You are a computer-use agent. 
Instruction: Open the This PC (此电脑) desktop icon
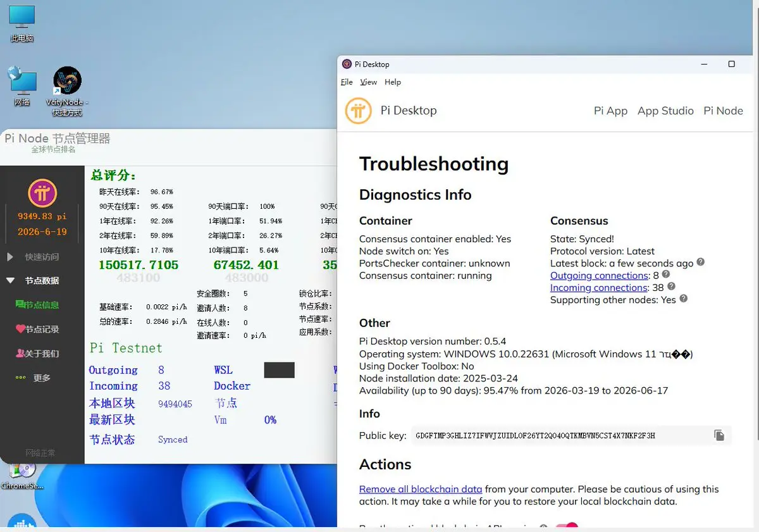[x=22, y=24]
